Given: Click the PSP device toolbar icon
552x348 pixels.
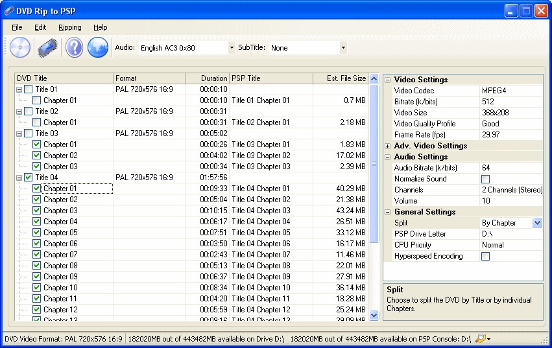Looking at the screenshot, I should pyautogui.click(x=47, y=47).
